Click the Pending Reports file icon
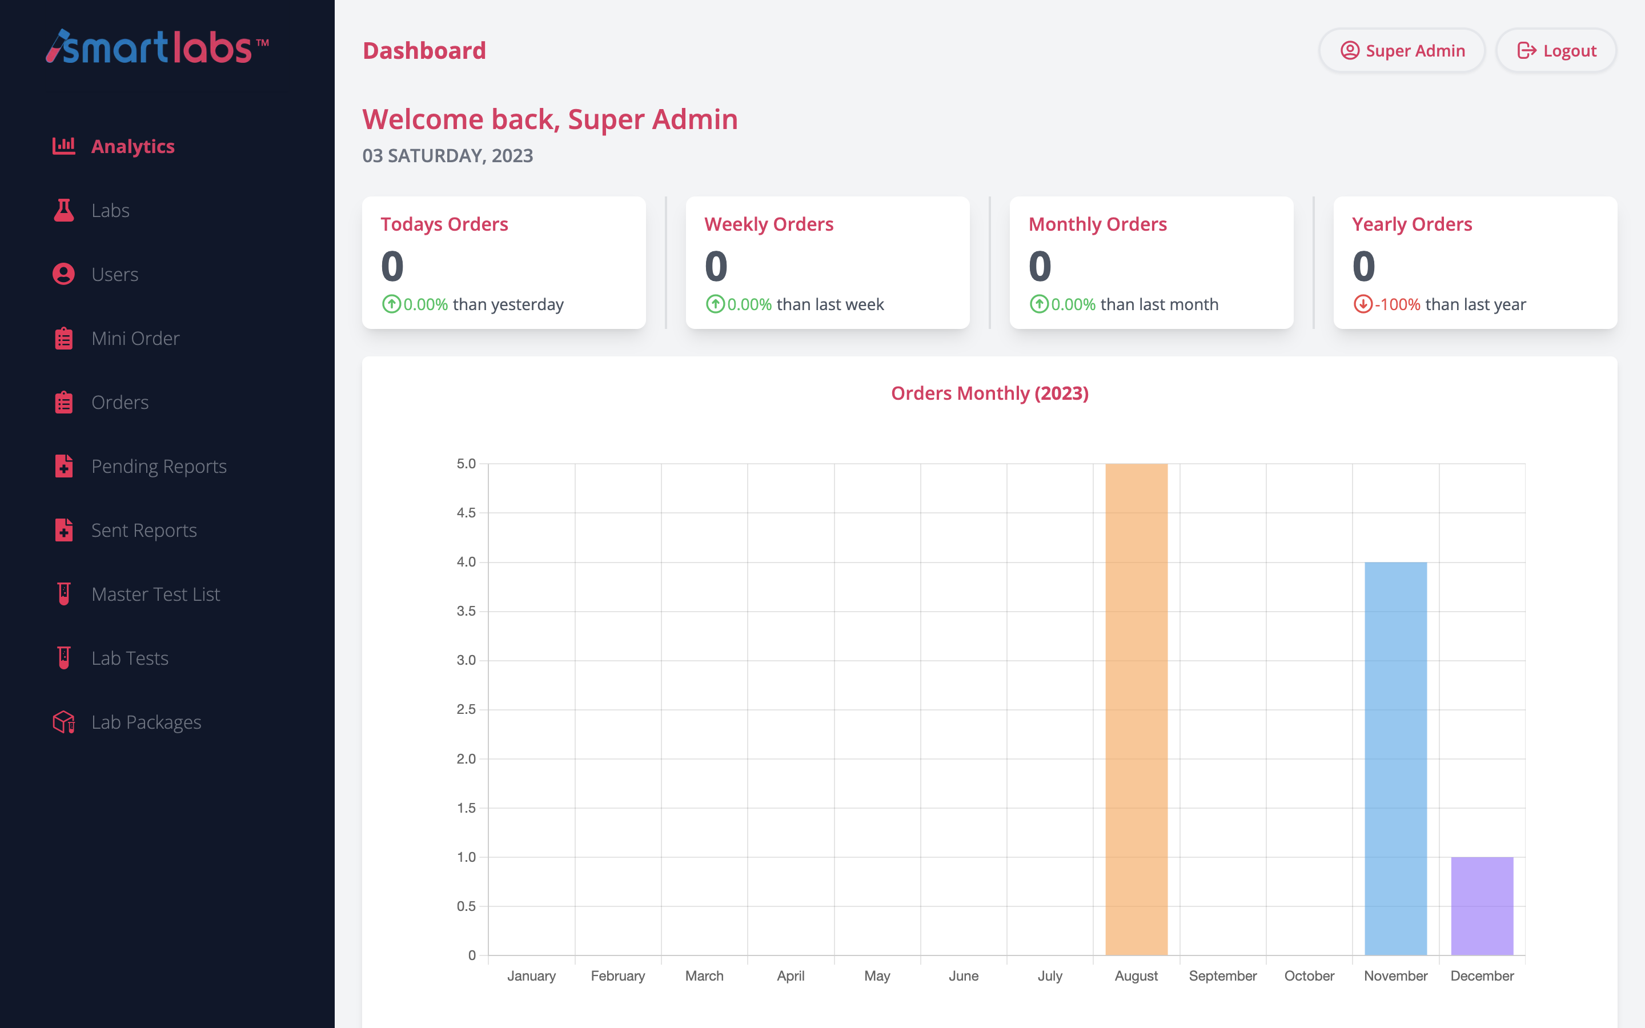Screen dimensions: 1645x1028 [64, 465]
